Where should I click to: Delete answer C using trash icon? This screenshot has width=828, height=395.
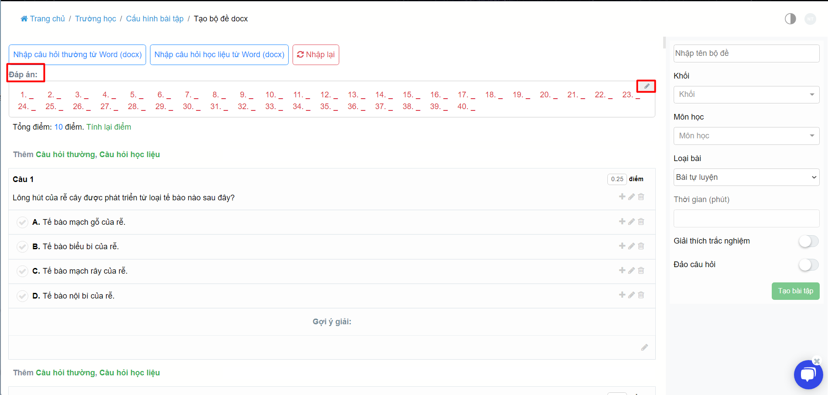pyautogui.click(x=641, y=271)
